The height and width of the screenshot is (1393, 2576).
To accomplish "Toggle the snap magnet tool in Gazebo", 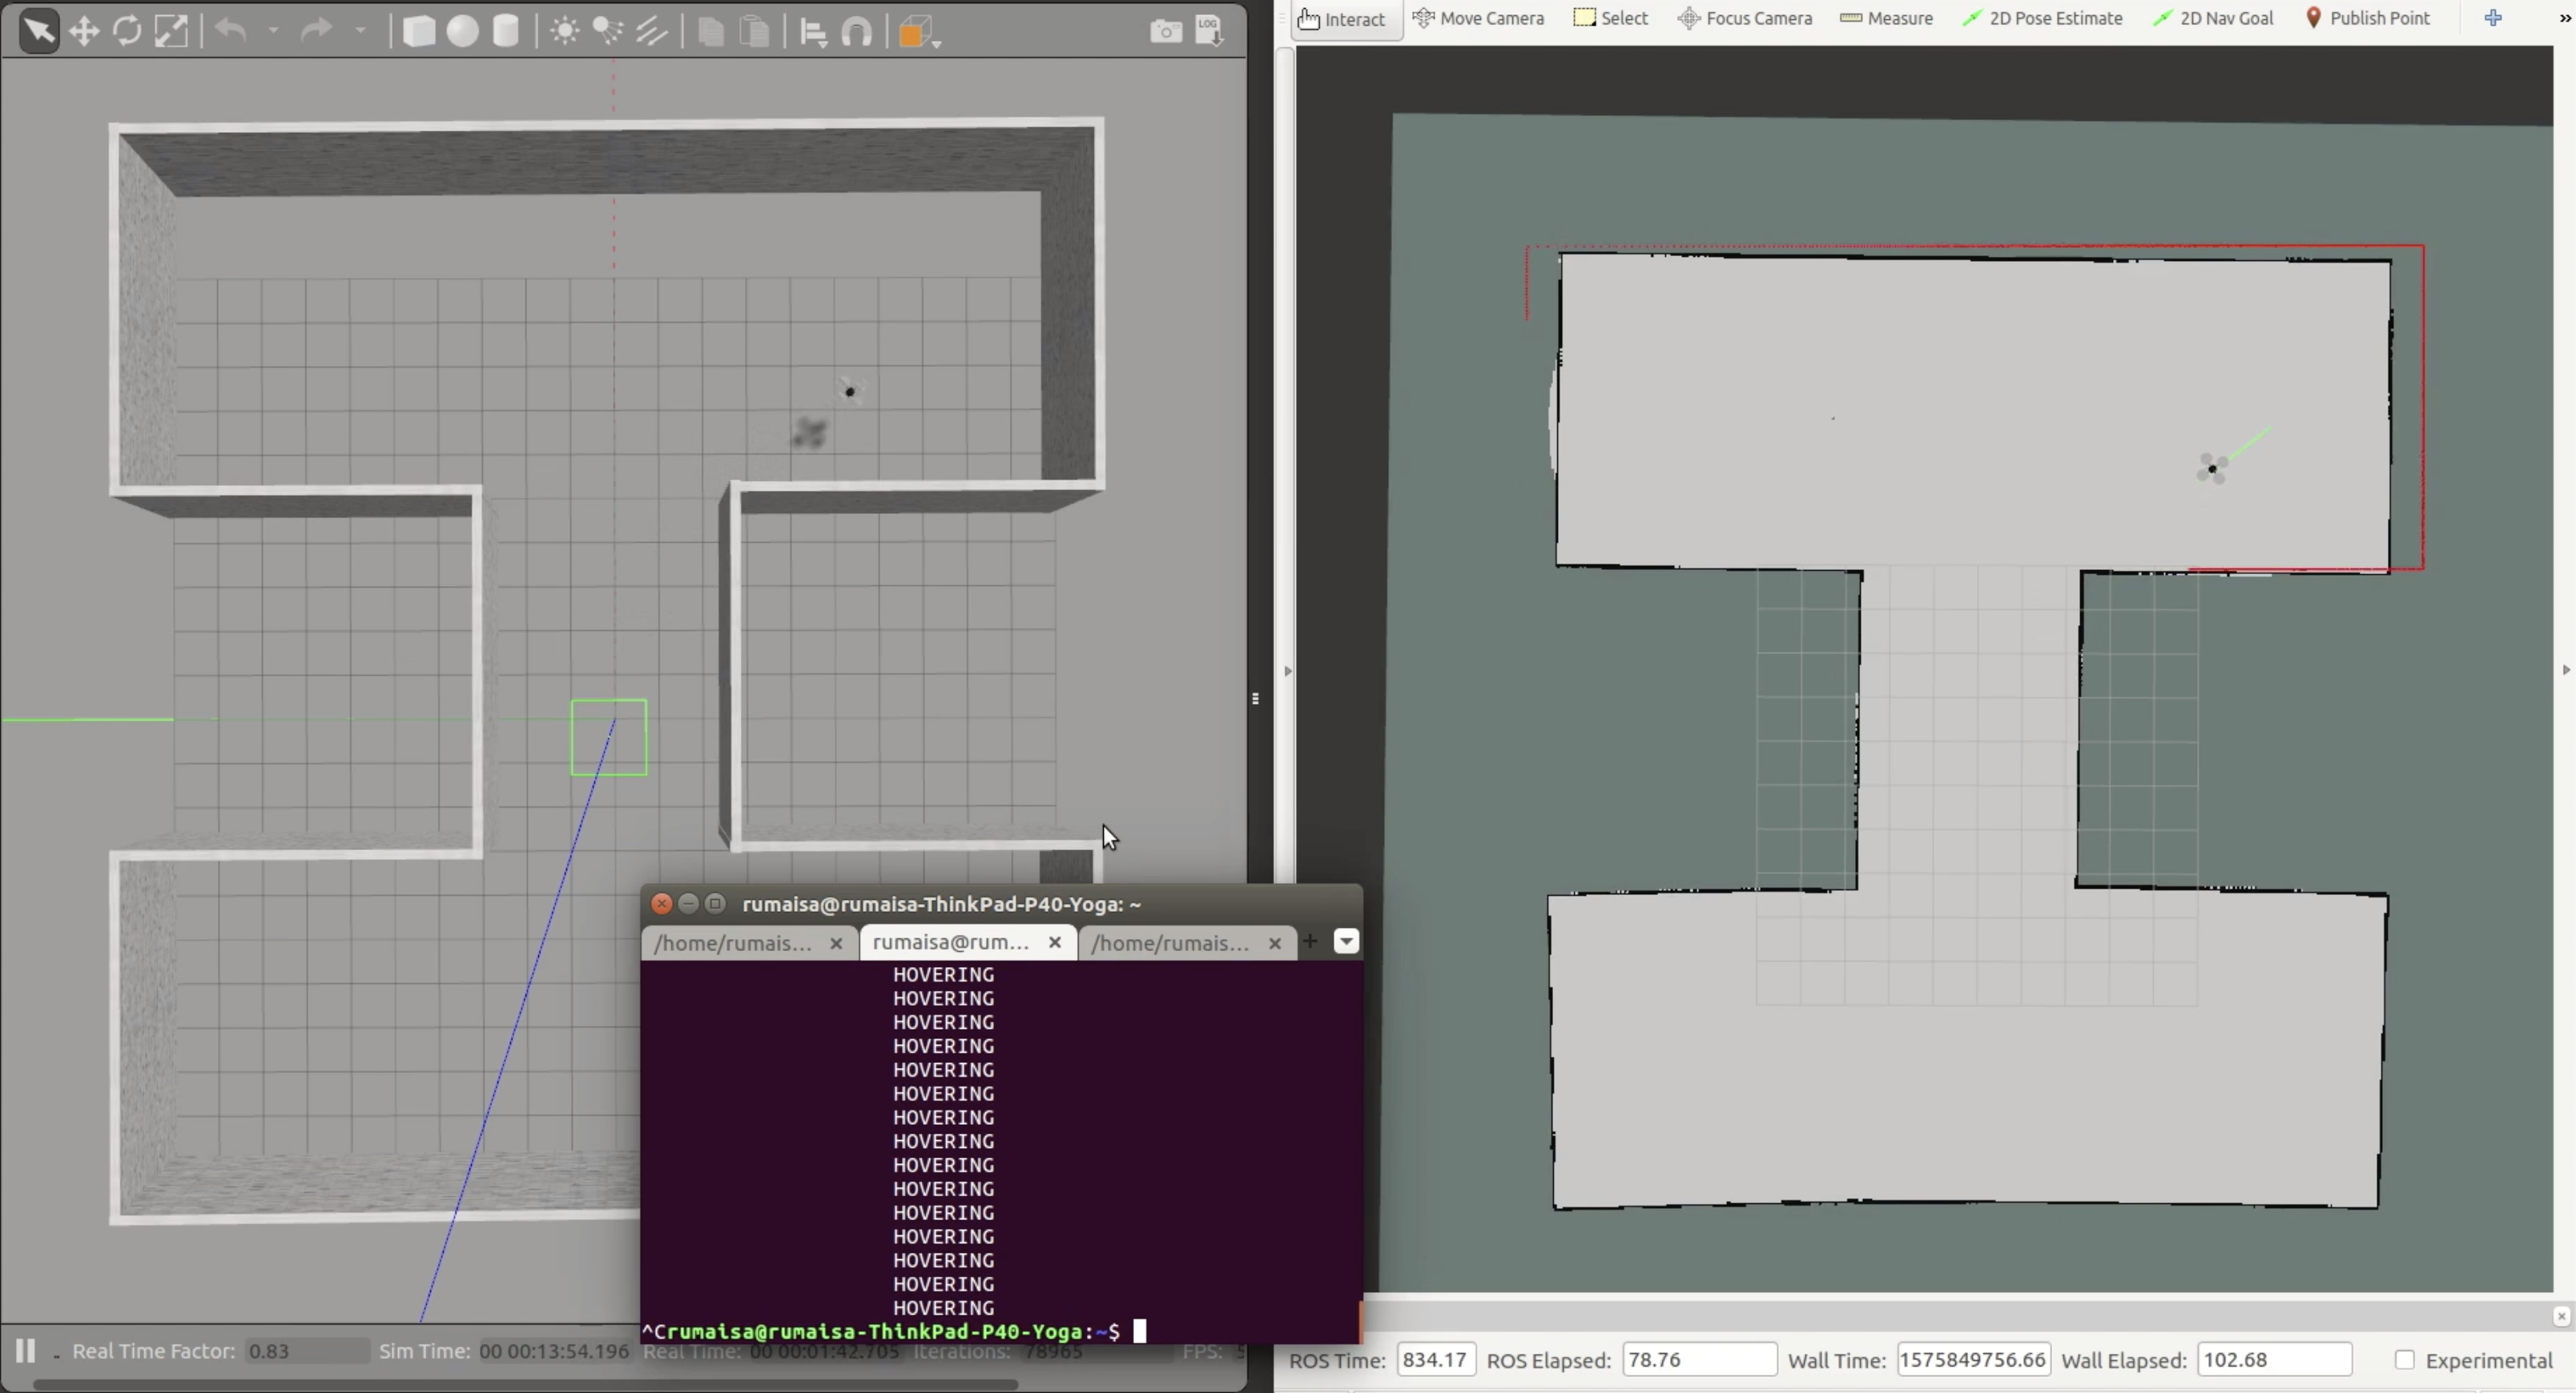I will (x=857, y=33).
